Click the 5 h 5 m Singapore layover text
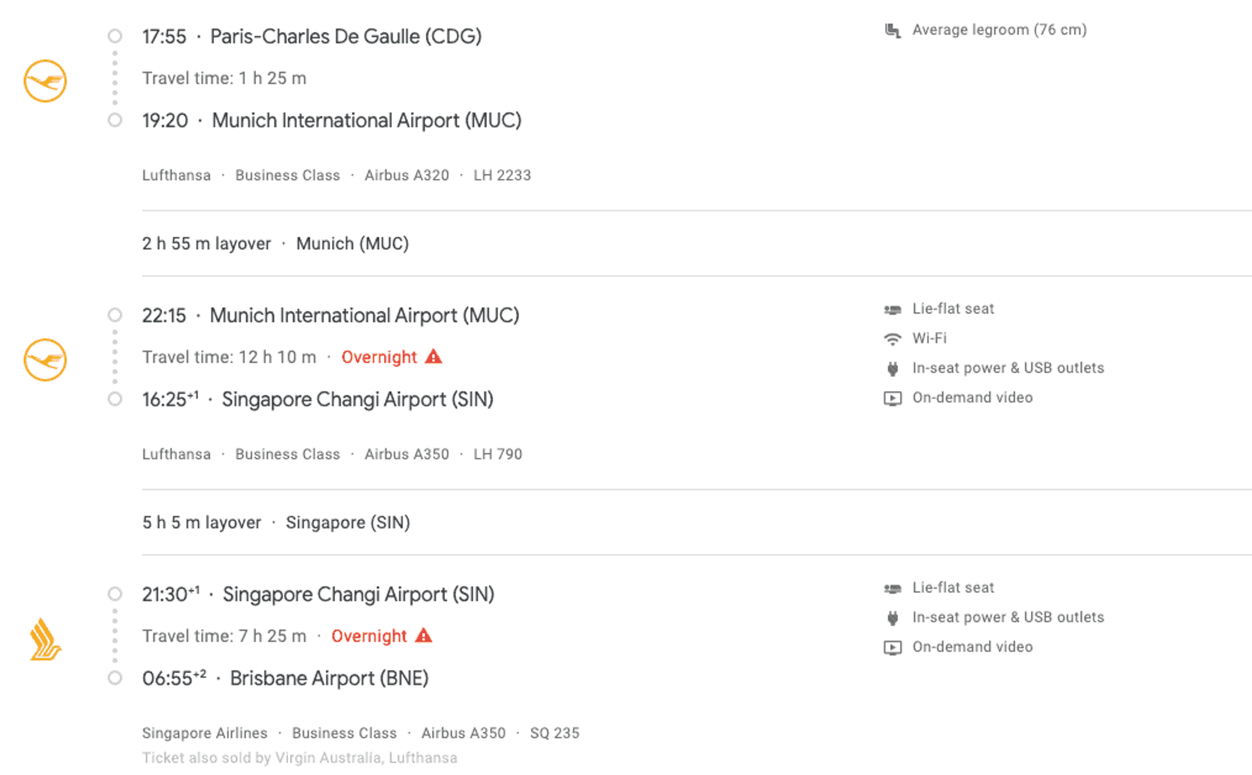Viewport: 1252px width, 775px height. pyautogui.click(x=201, y=522)
